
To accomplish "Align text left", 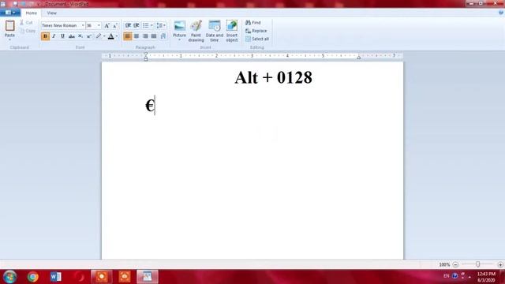I will (x=128, y=36).
